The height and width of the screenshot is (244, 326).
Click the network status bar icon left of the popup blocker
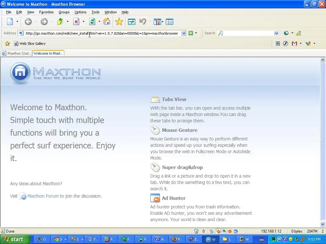(211, 231)
